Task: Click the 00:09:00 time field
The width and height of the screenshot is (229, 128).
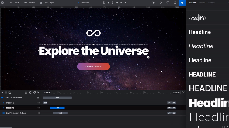Action: (x=176, y=92)
